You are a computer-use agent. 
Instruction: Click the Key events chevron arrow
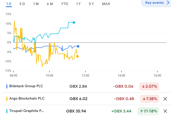(168, 3)
